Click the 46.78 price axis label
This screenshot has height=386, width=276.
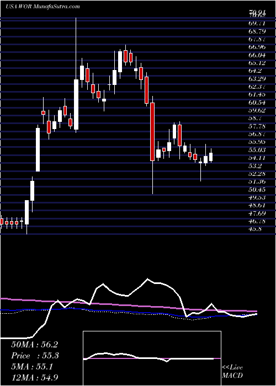click(x=257, y=221)
